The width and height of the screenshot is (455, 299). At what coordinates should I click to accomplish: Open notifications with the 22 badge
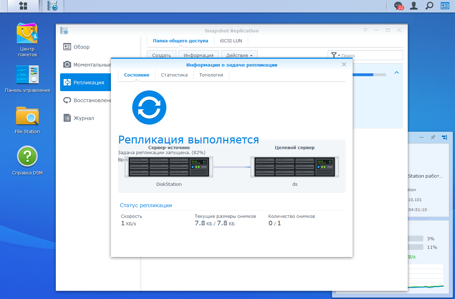coord(398,6)
